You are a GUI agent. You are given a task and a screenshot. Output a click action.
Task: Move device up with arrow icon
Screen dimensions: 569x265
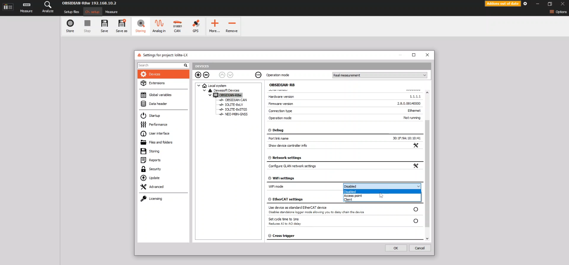pos(222,75)
